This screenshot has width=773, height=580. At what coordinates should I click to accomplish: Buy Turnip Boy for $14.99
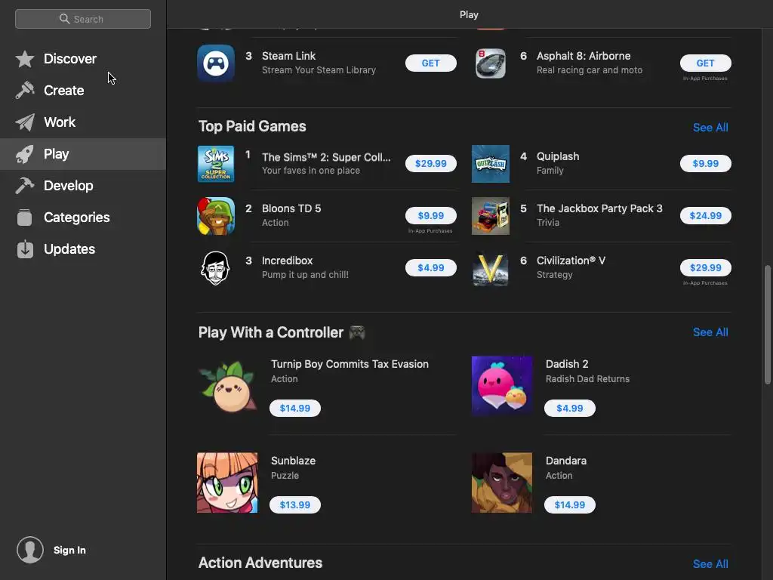[295, 409]
